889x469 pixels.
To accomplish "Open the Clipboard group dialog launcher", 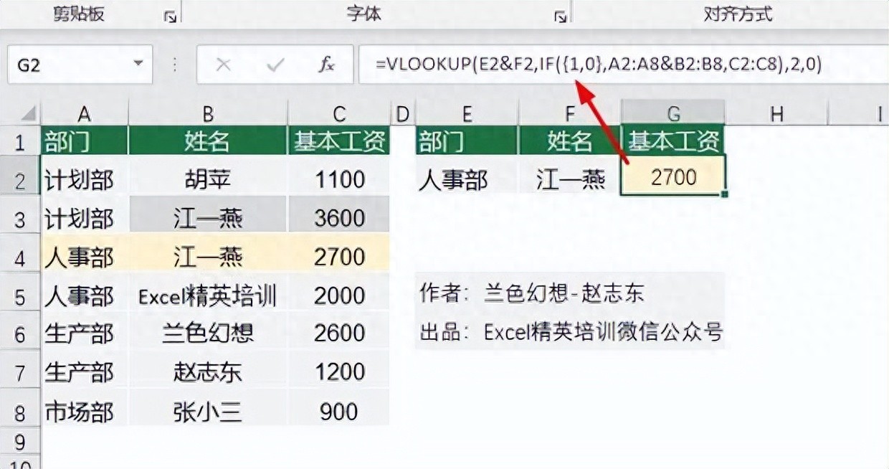I will [170, 16].
